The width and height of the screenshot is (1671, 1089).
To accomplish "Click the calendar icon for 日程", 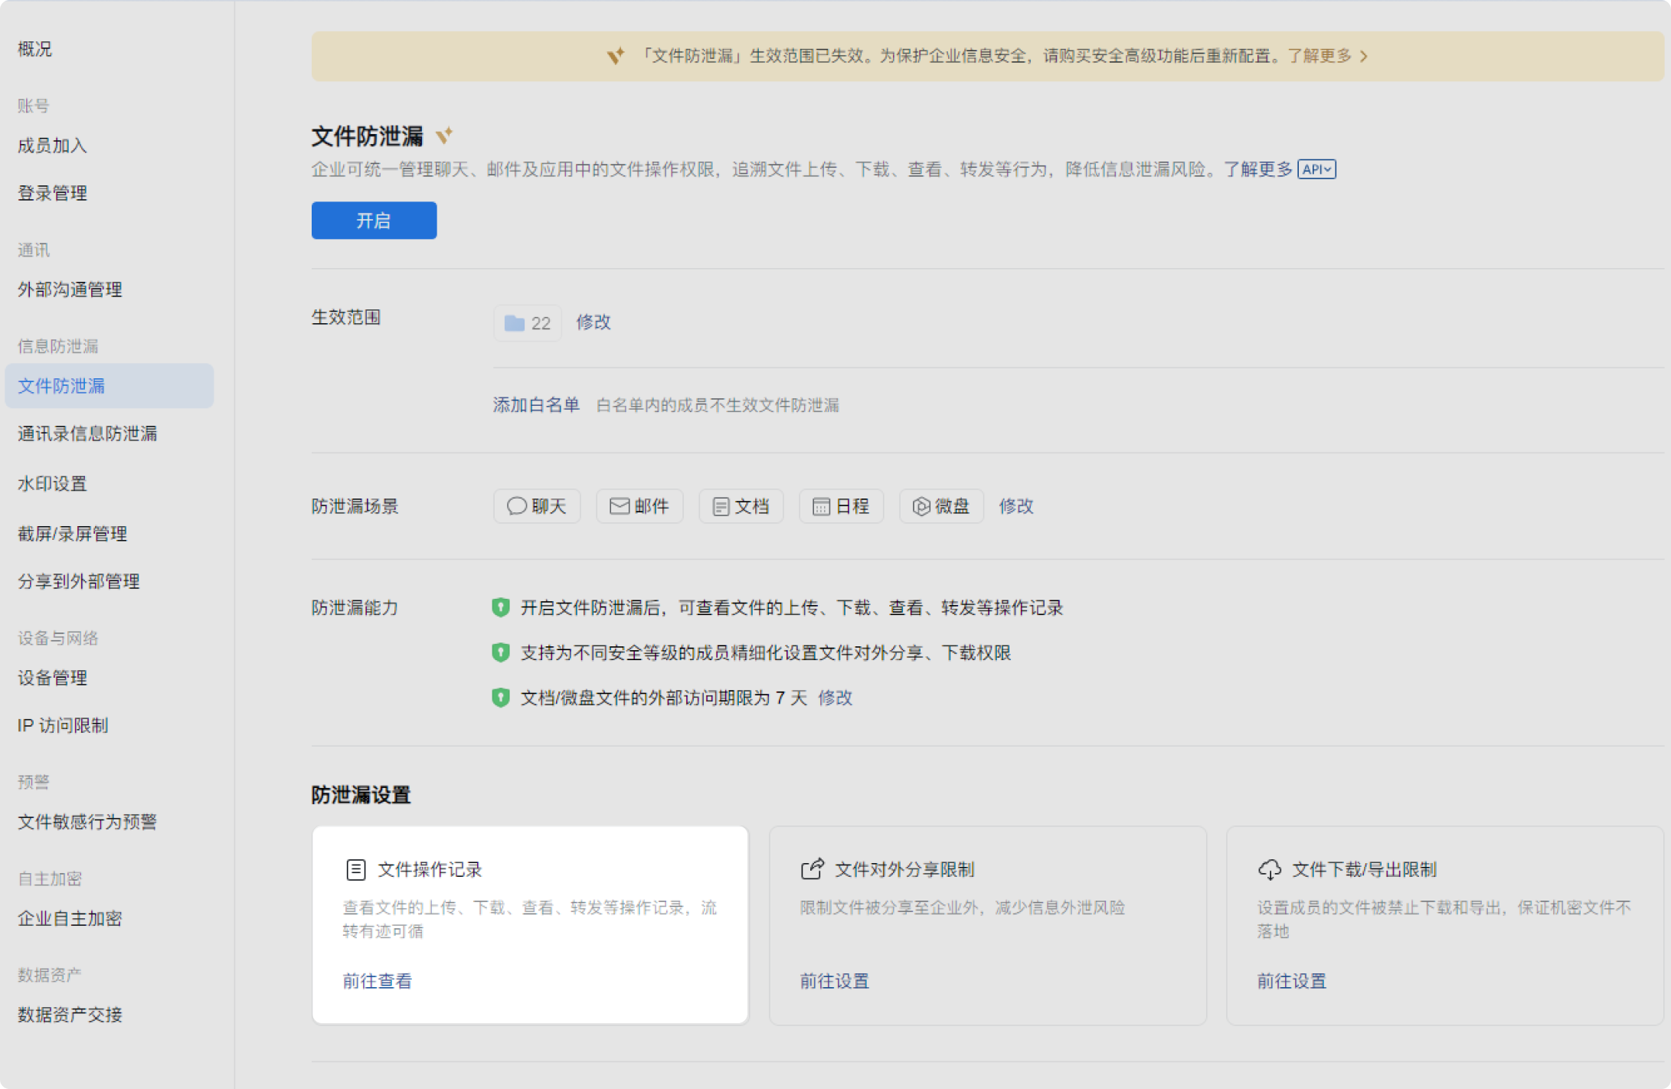I will pos(821,506).
